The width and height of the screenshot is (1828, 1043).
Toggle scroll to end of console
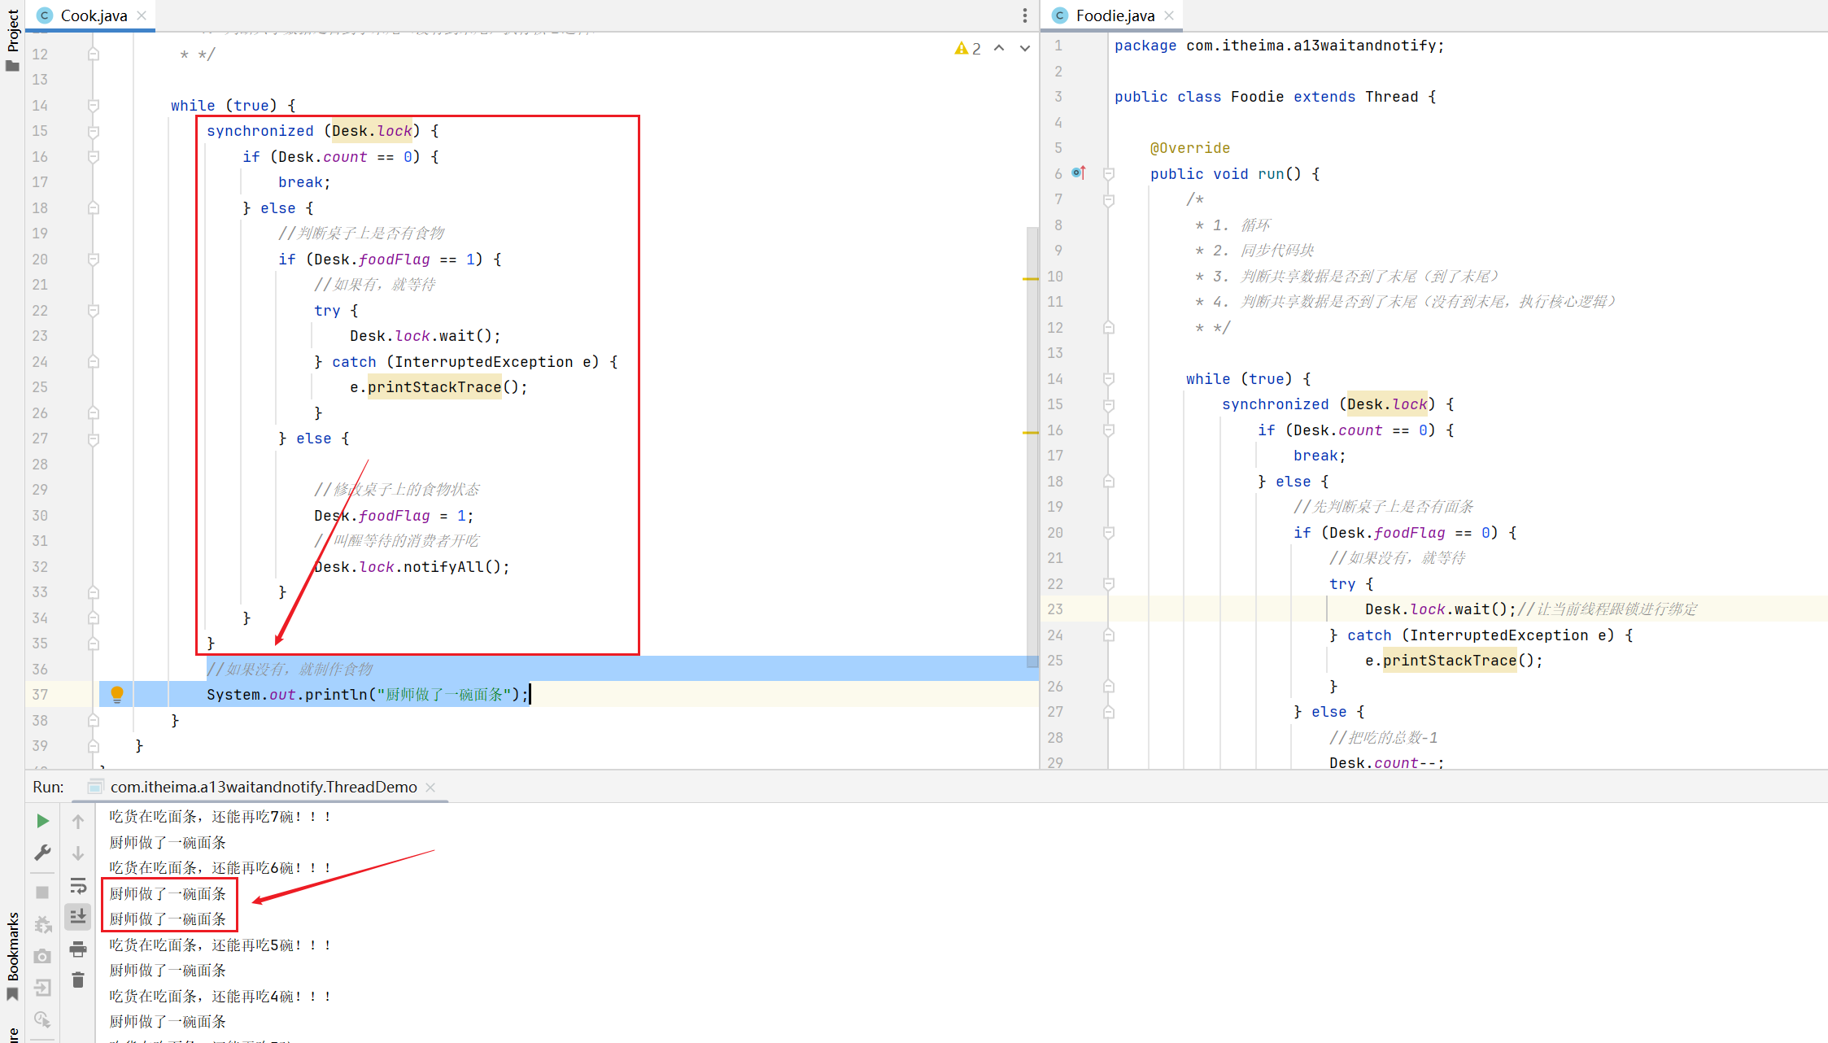click(x=78, y=917)
